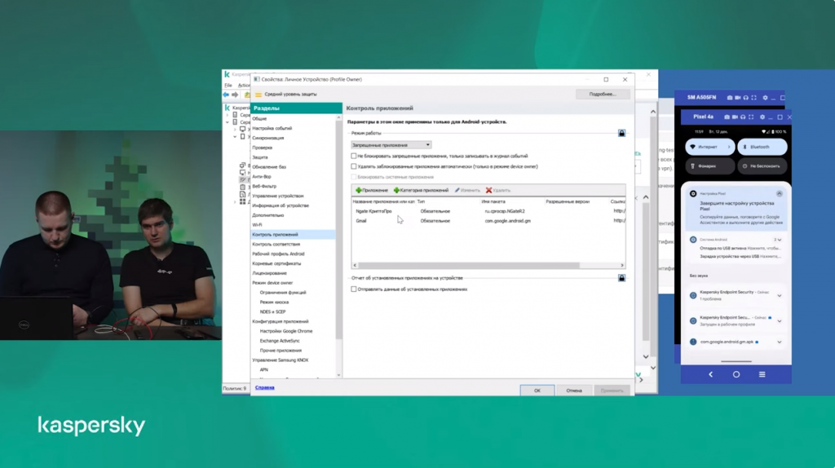Select the Exchange ActiveSync section

pos(280,341)
